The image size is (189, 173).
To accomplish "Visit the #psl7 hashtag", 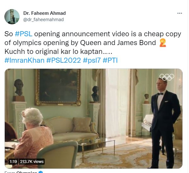I will click(x=92, y=60).
